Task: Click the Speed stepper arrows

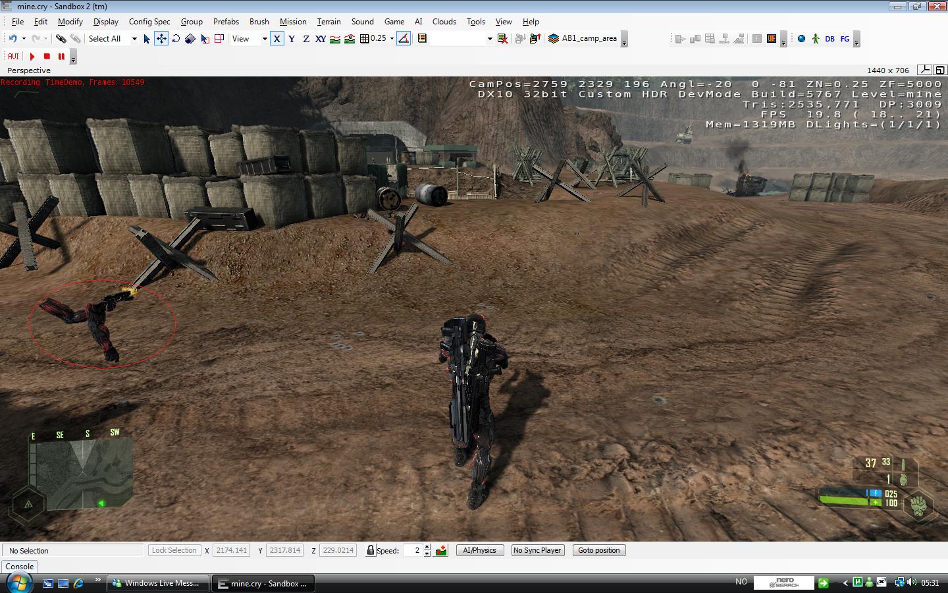Action: pos(427,550)
